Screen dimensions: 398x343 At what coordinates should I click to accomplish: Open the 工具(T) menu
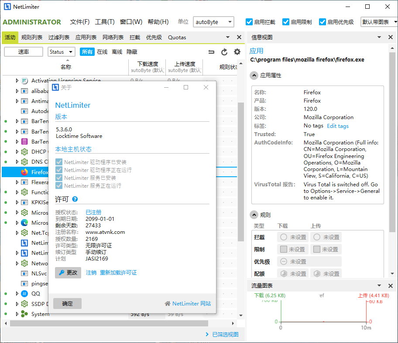105,22
